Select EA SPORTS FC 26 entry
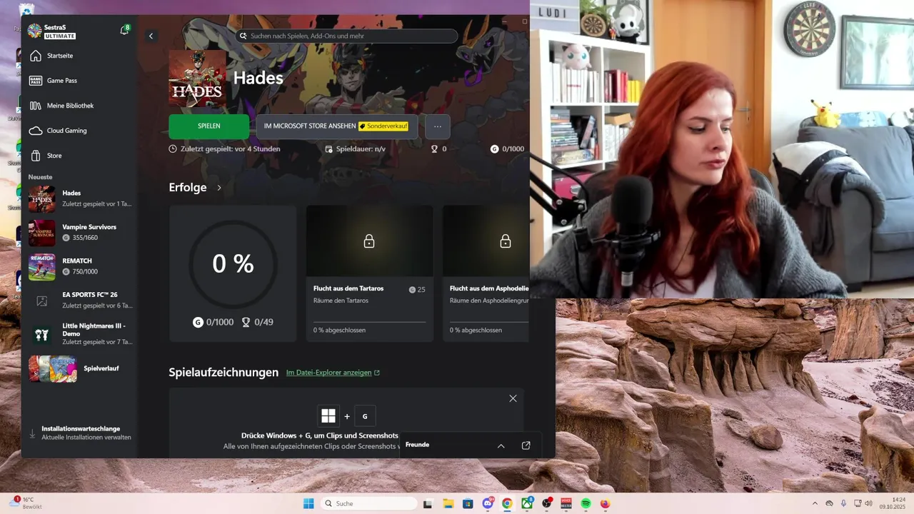Screen dimensions: 914x514 [x=80, y=300]
